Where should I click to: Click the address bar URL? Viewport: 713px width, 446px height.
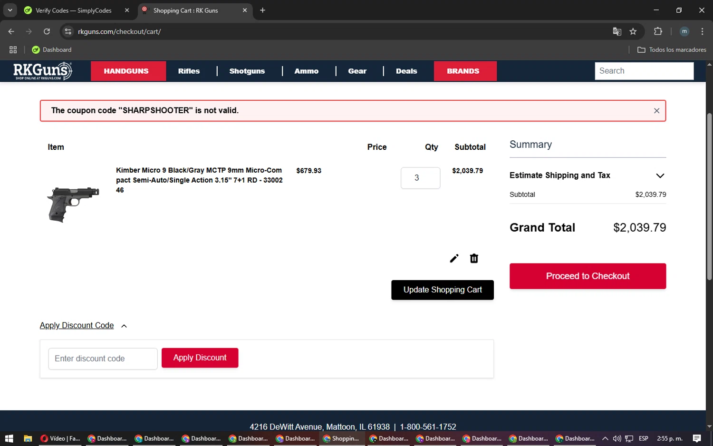coord(119,31)
